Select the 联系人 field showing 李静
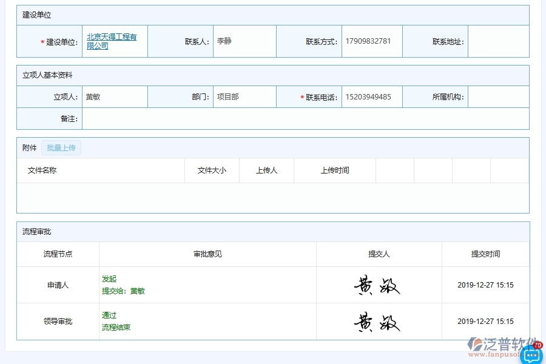 click(x=244, y=41)
